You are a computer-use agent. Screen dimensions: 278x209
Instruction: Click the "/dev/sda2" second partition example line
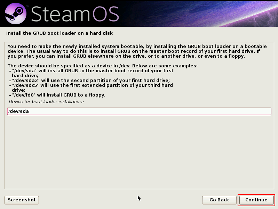point(89,80)
